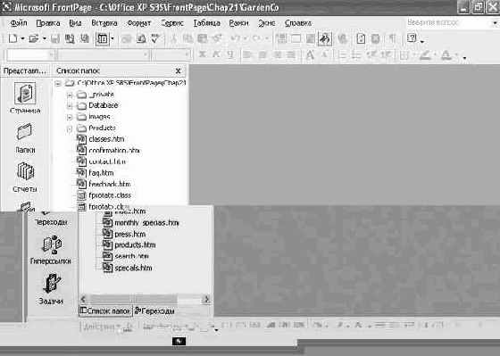The image size is (500, 356).
Task: Open the Файл menu
Action: point(19,23)
